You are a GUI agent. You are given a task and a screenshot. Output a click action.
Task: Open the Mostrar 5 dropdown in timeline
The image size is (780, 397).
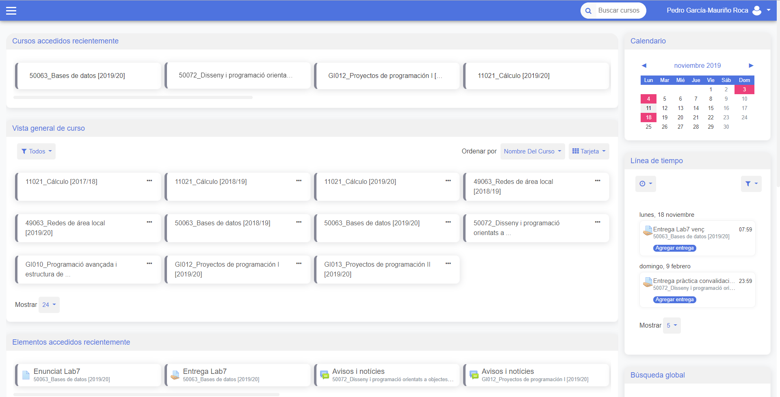pyautogui.click(x=672, y=325)
